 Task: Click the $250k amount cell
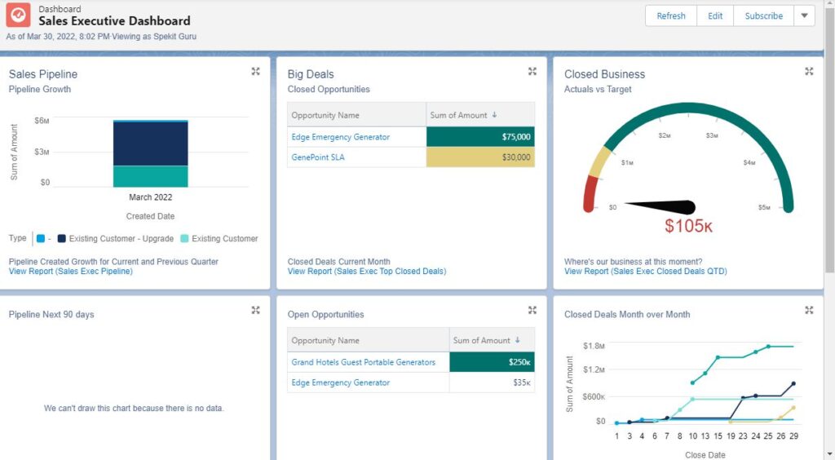tap(492, 362)
